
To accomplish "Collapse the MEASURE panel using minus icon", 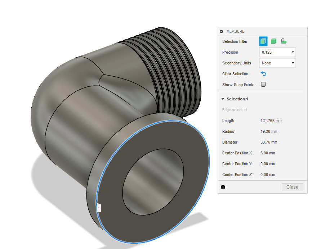I will tap(222, 32).
